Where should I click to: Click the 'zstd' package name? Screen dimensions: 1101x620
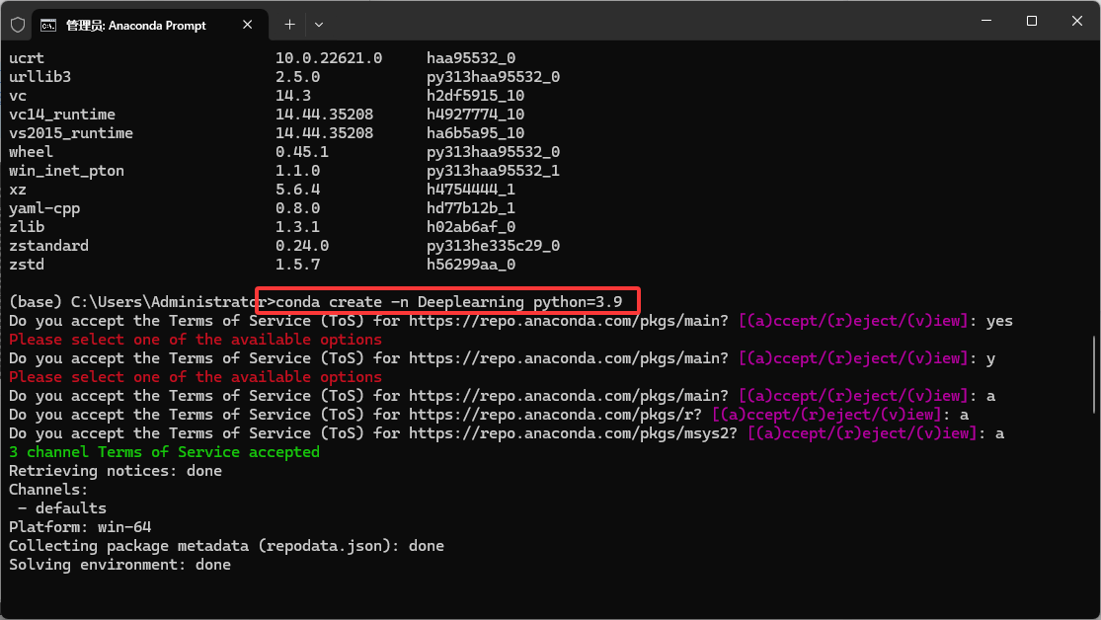tap(27, 265)
